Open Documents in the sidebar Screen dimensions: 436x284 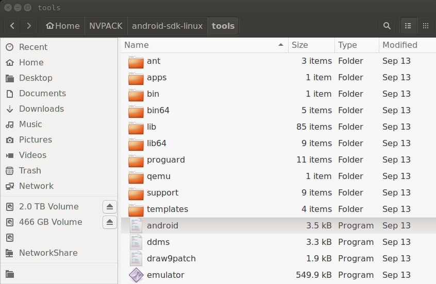pos(59,93)
